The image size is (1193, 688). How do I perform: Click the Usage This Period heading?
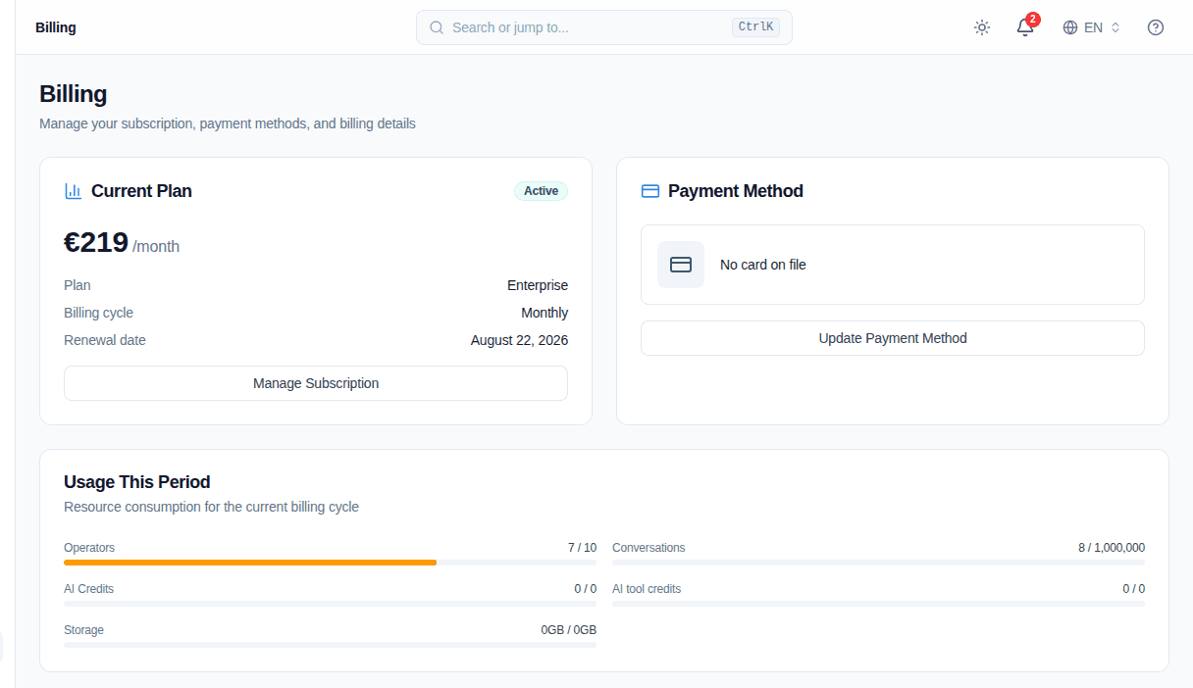pos(137,482)
